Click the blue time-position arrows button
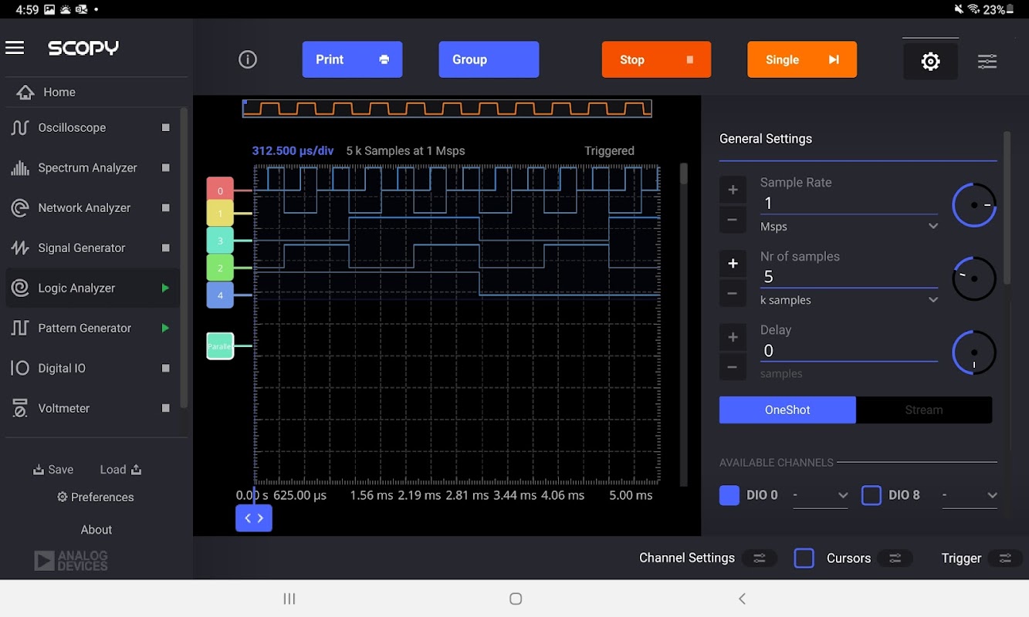The image size is (1029, 617). (x=254, y=518)
